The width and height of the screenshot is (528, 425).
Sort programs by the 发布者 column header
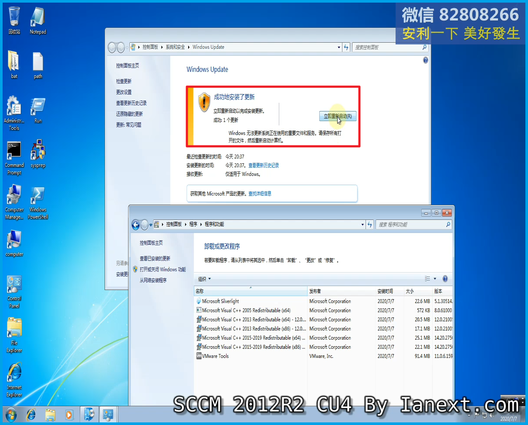click(x=342, y=291)
